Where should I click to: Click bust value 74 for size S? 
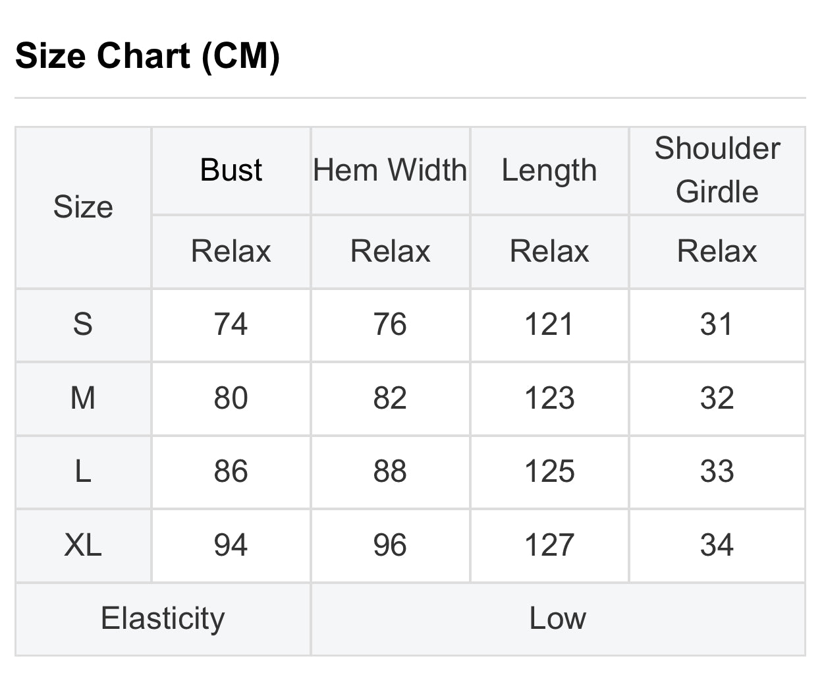[231, 324]
